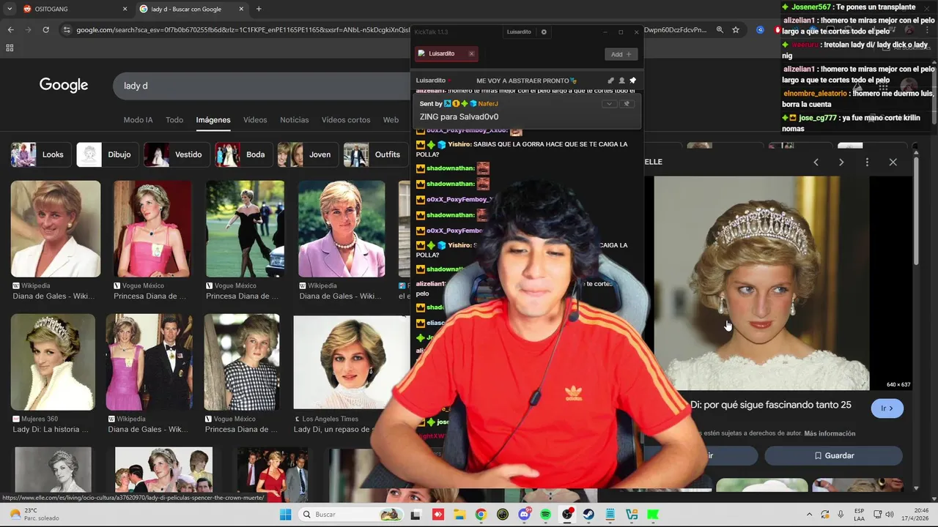Go back using Chrome's back arrow
Screen dimensions: 938x527
click(x=10, y=30)
